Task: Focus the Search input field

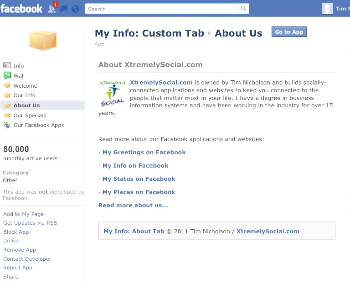Action: click(162, 9)
